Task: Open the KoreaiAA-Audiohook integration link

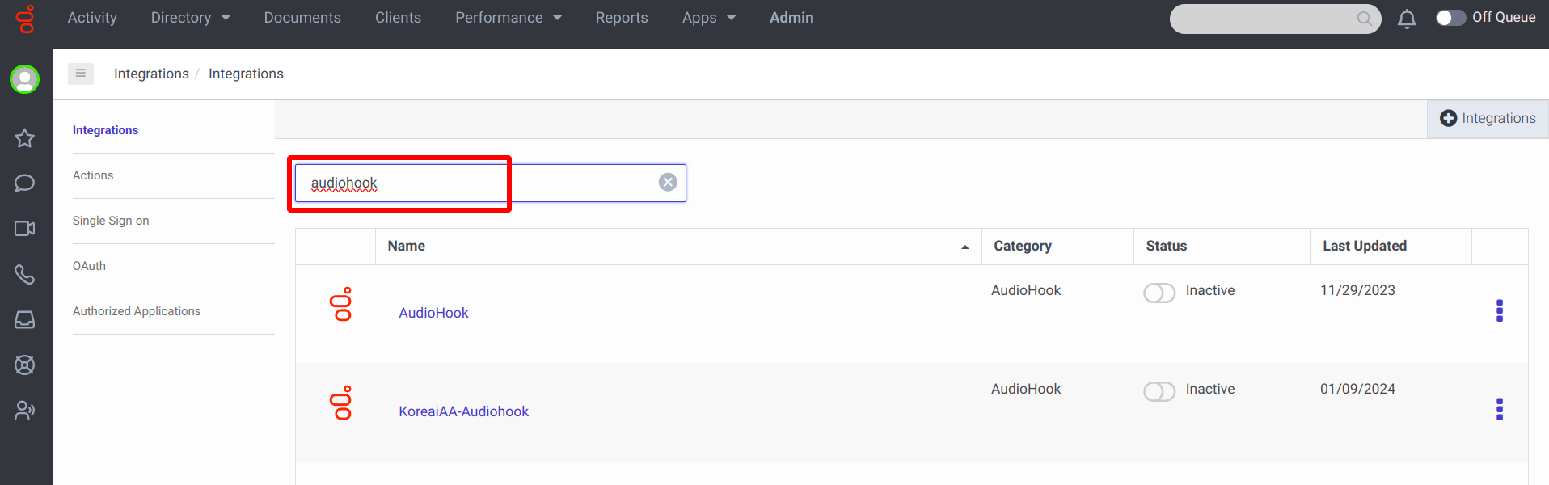Action: (463, 411)
